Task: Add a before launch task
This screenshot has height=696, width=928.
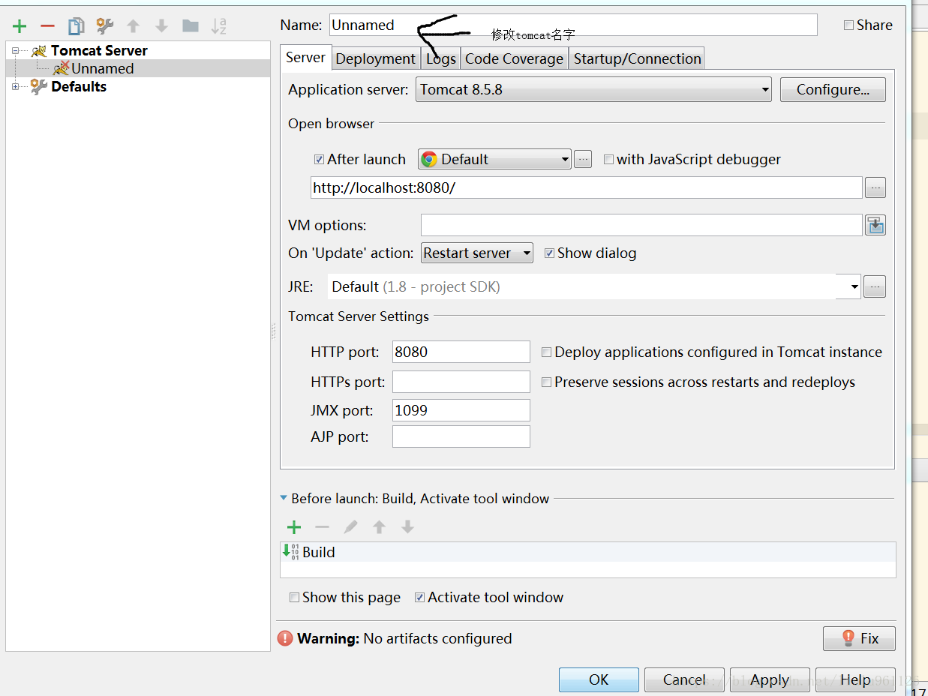Action: (x=294, y=527)
